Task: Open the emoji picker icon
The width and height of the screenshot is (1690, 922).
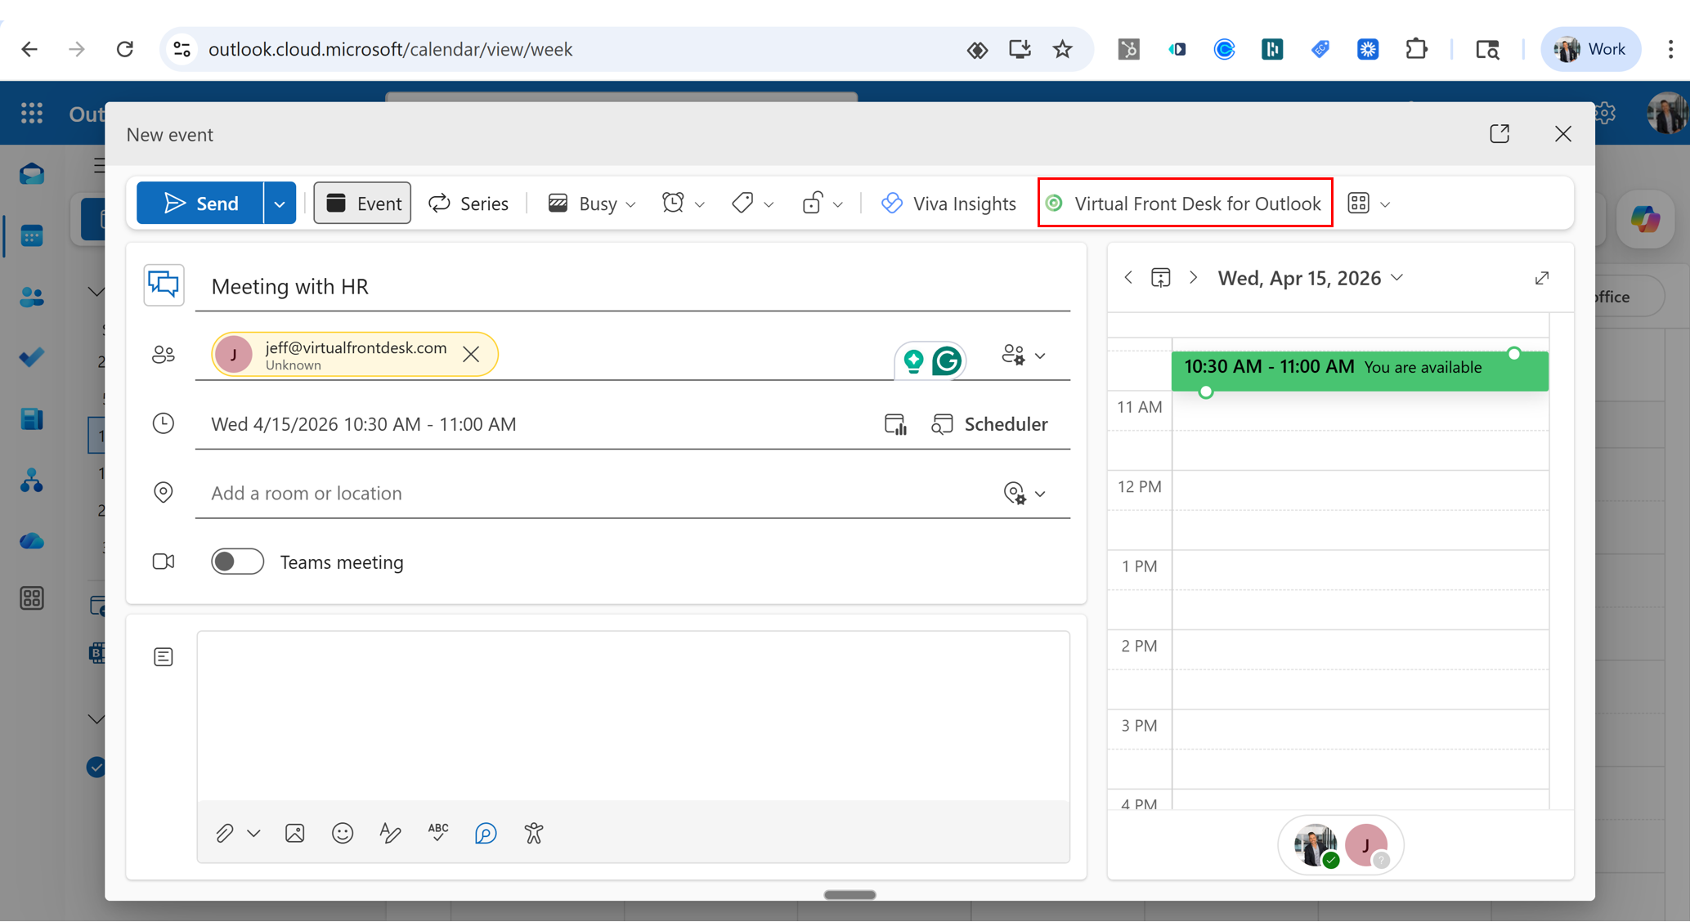Action: point(343,833)
